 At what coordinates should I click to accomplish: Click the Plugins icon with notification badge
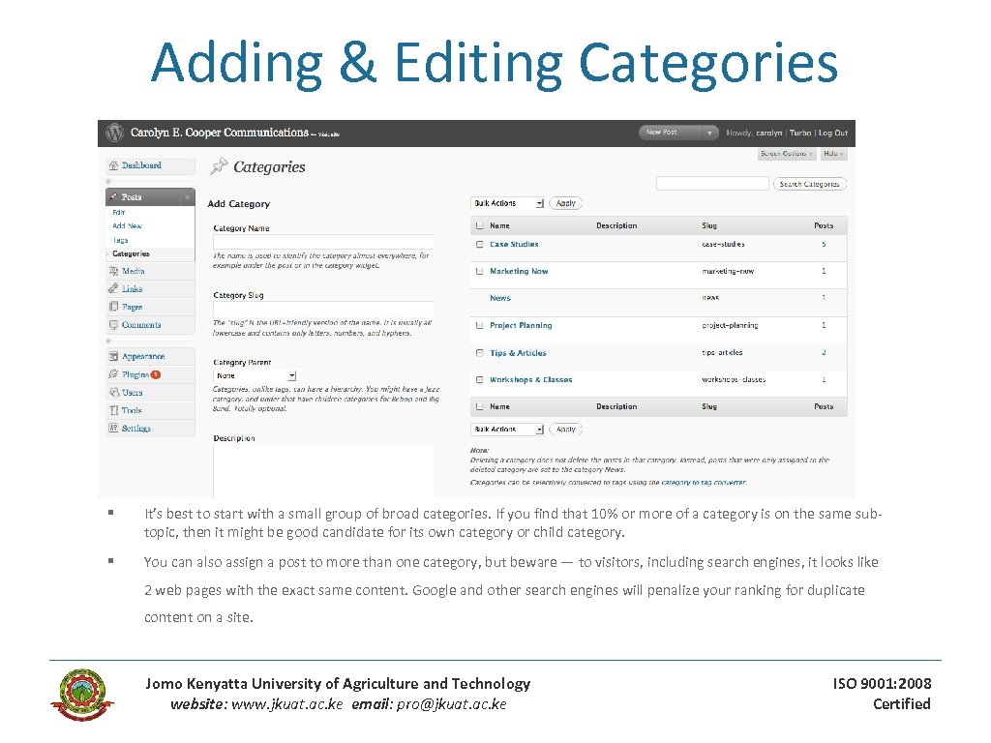point(113,374)
